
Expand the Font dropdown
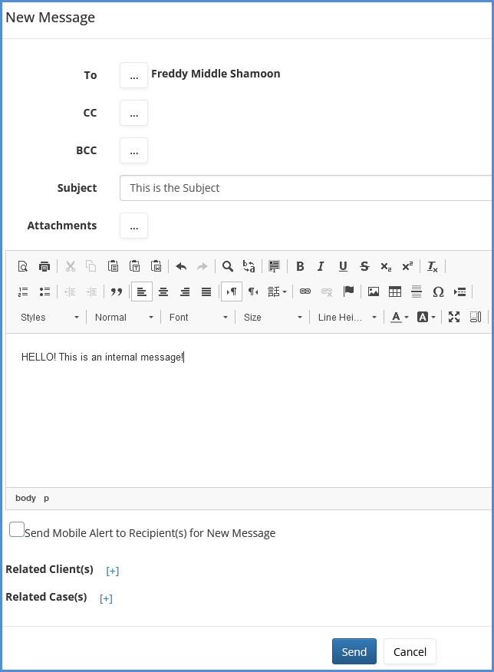199,317
